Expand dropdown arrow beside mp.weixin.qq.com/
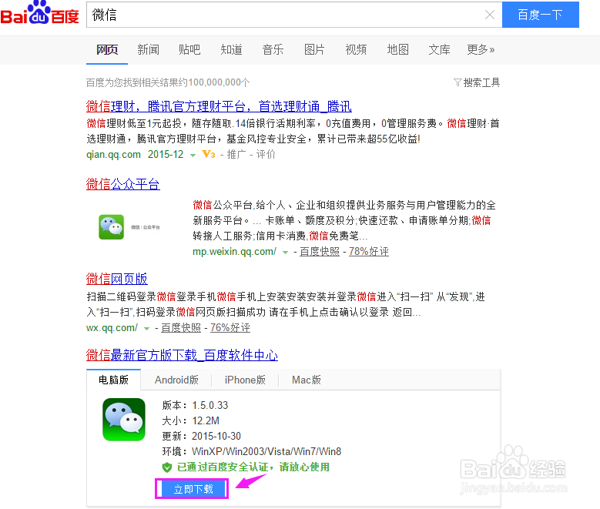 click(285, 253)
